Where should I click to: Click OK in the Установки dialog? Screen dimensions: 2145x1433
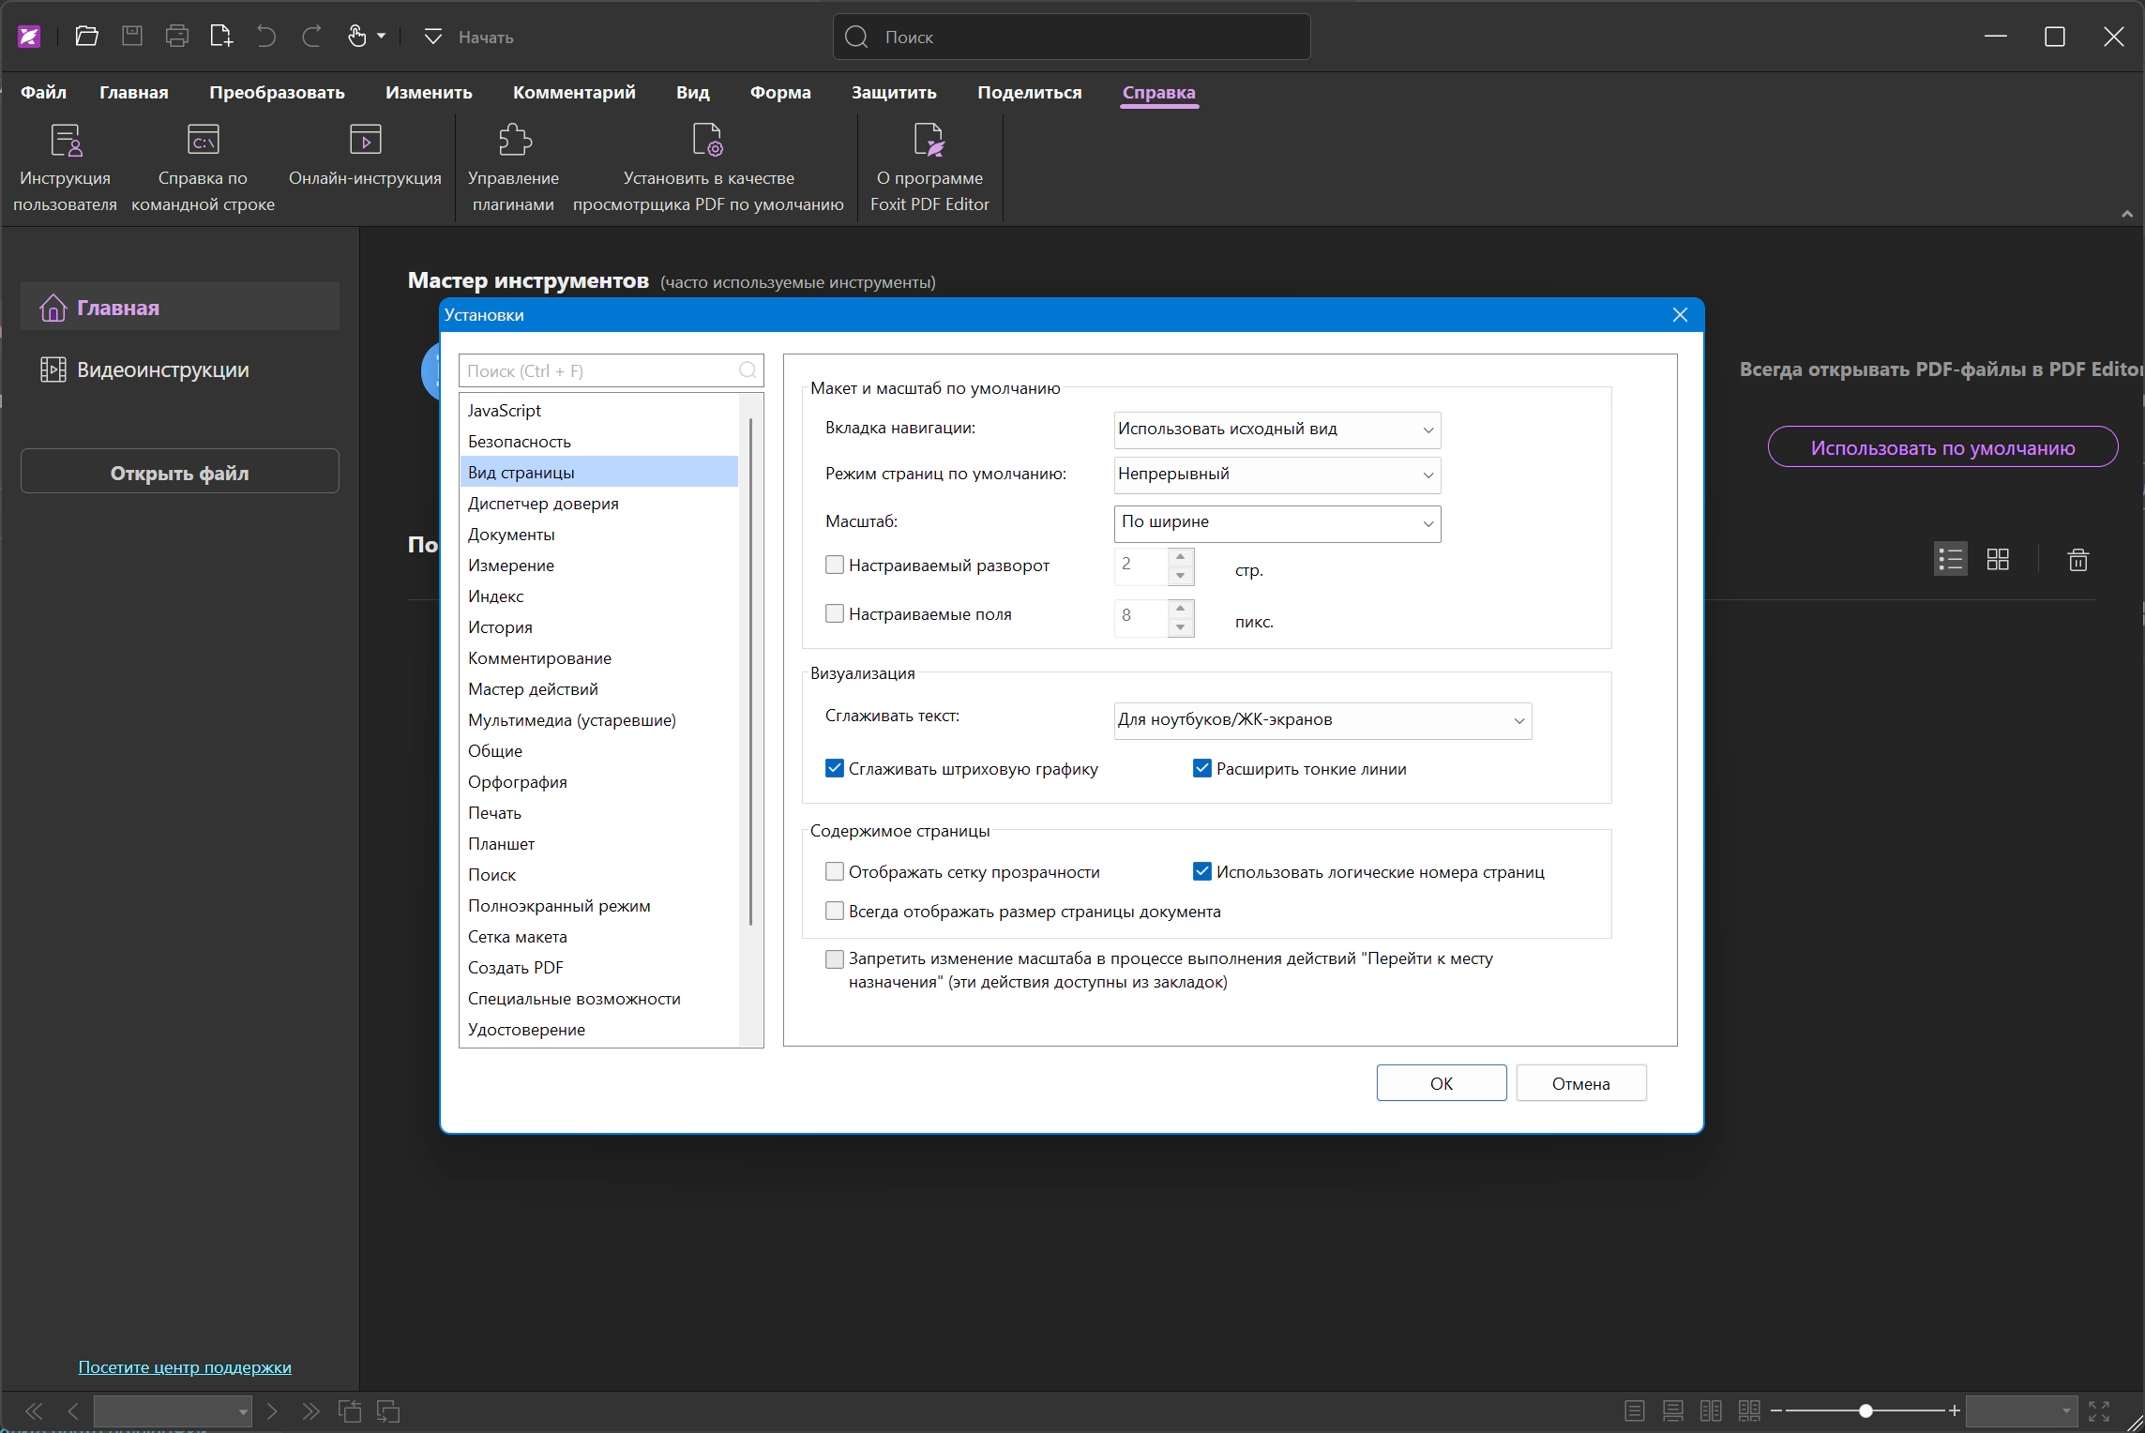(x=1442, y=1083)
